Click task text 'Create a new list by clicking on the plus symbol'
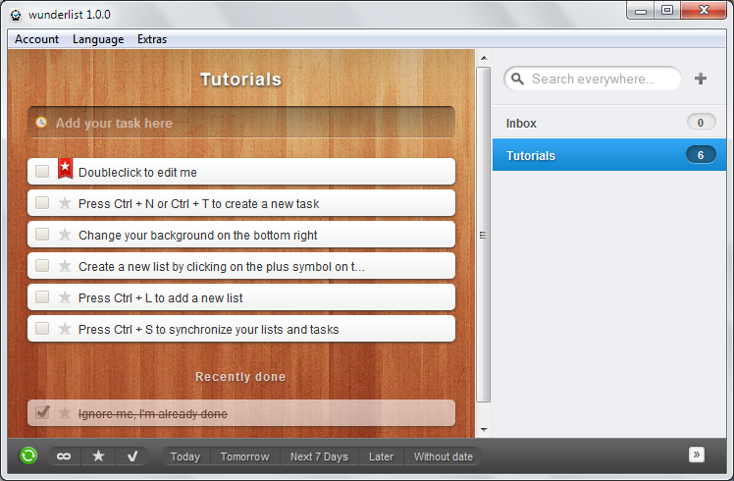Viewport: 734px width, 481px height. click(x=222, y=266)
